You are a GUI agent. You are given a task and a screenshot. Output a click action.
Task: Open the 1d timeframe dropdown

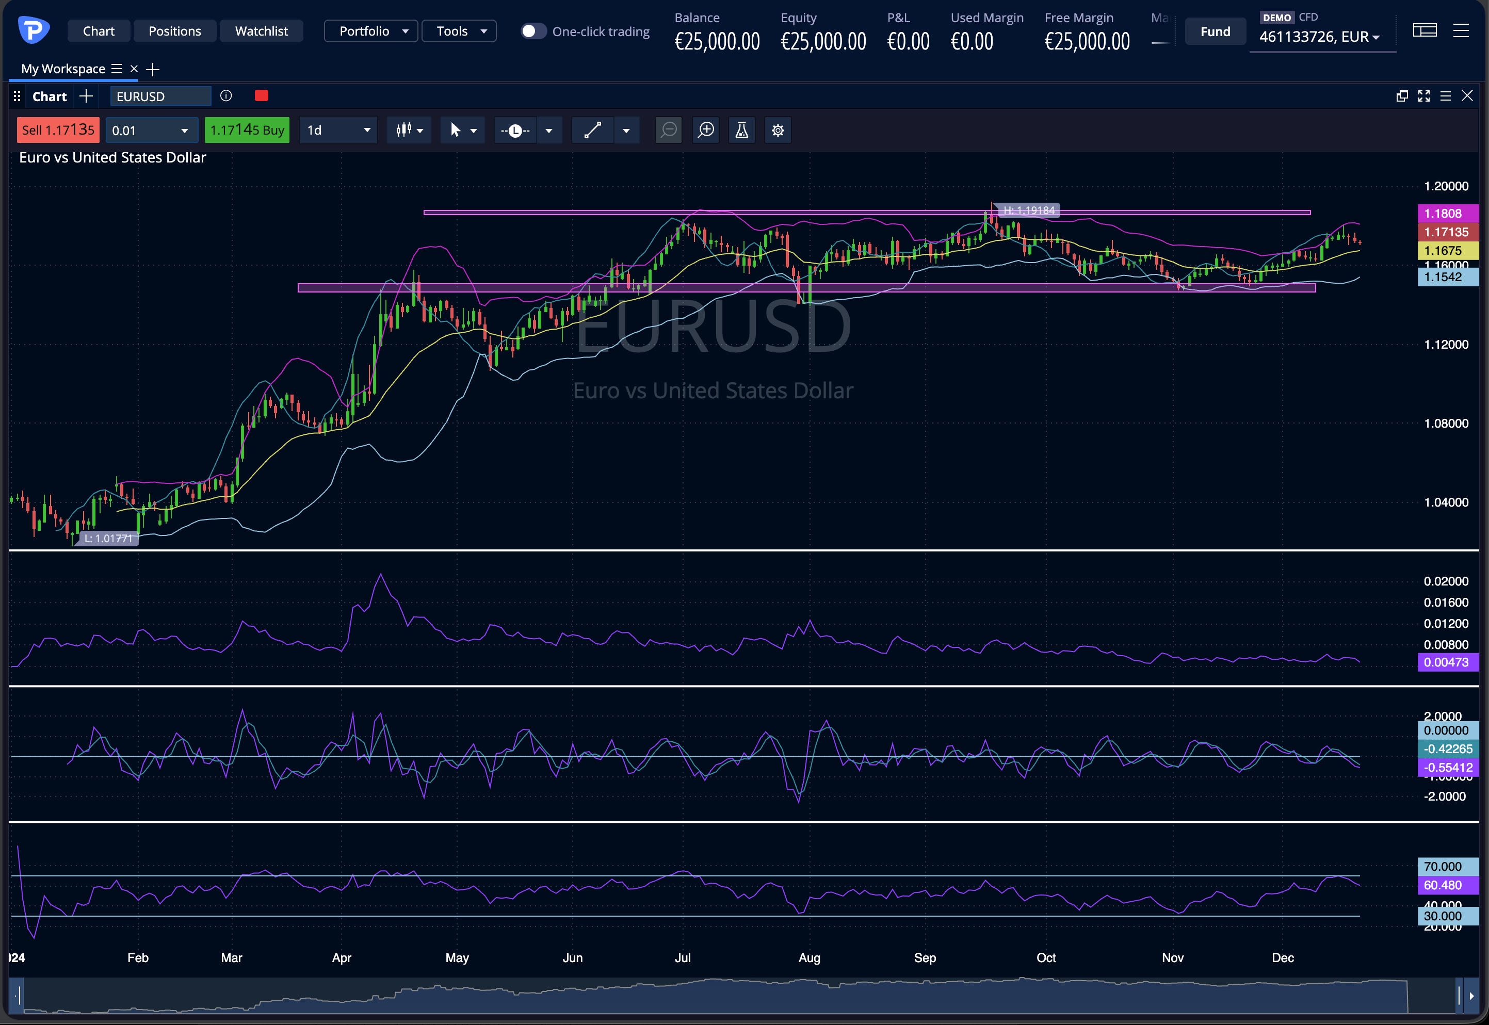pos(338,131)
